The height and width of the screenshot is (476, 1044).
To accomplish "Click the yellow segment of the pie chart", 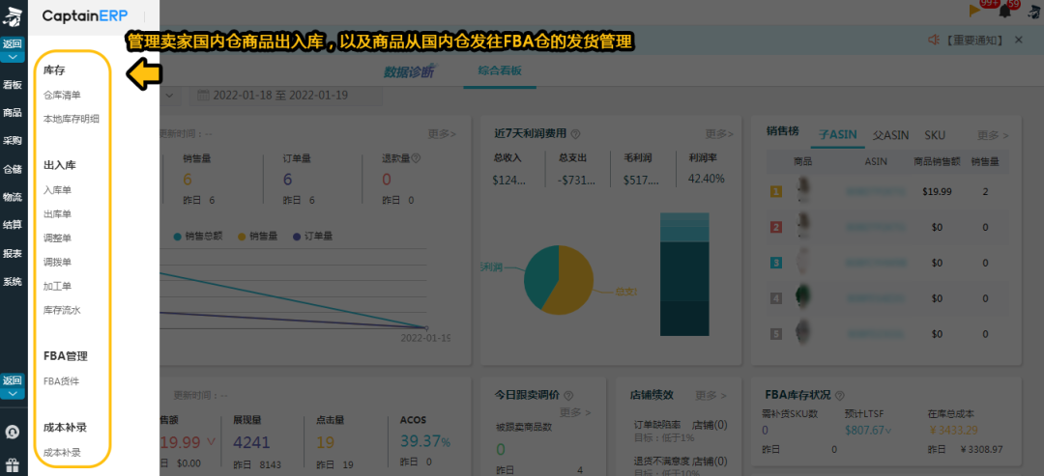I will [x=572, y=283].
